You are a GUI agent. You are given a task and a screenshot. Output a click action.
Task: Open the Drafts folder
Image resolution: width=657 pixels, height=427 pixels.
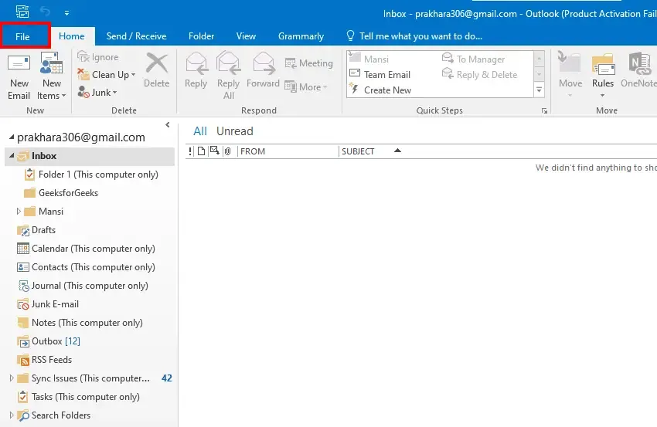coord(36,230)
